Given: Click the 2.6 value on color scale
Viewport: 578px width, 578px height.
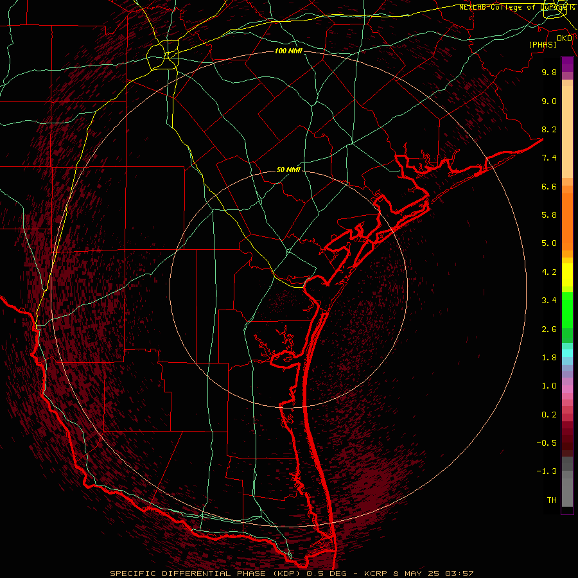Looking at the screenshot, I should pos(549,329).
